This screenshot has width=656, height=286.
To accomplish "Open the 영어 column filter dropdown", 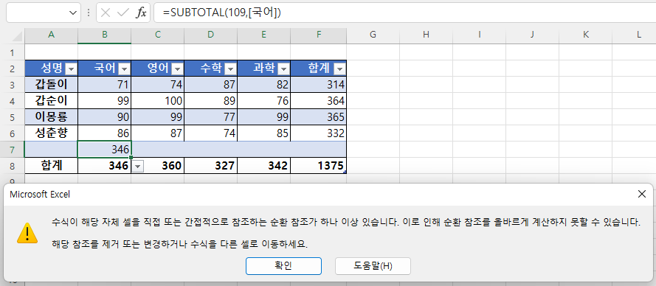I will click(178, 69).
